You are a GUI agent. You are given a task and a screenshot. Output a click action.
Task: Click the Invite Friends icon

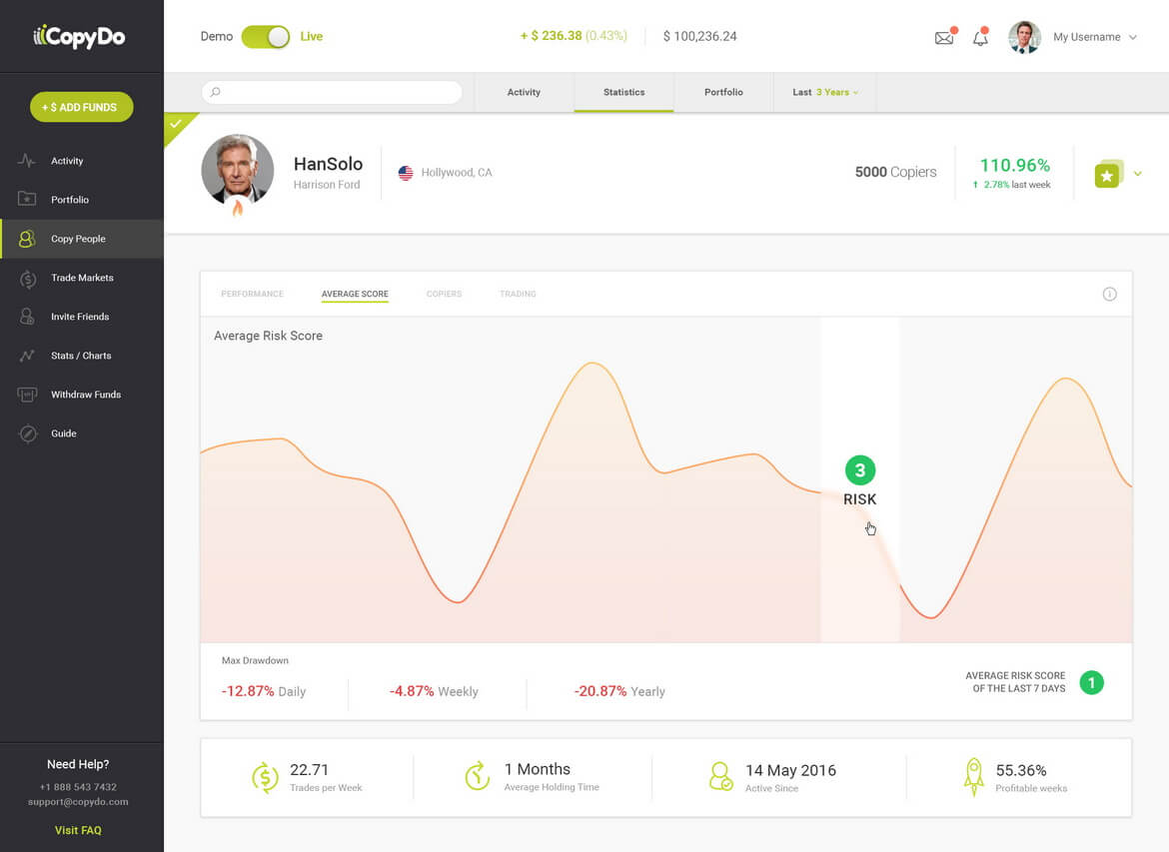click(x=27, y=317)
